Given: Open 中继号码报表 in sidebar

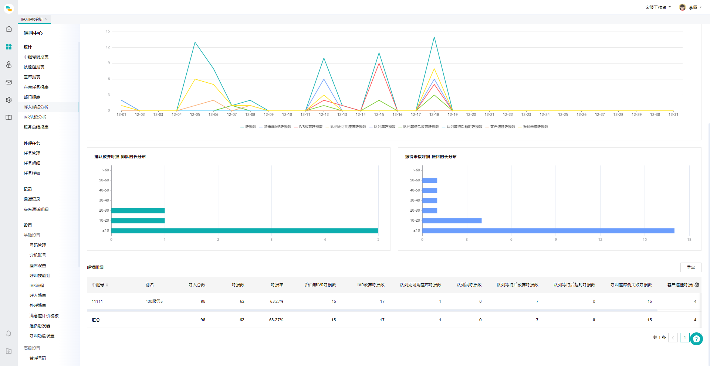Looking at the screenshot, I should [36, 57].
